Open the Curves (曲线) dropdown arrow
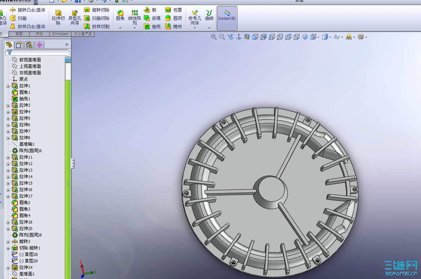421x279 pixels. coord(209,28)
